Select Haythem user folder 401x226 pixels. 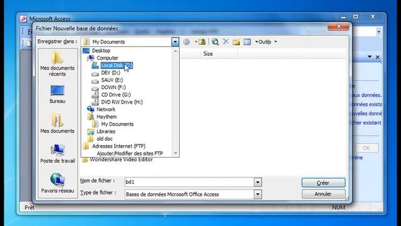tap(107, 117)
